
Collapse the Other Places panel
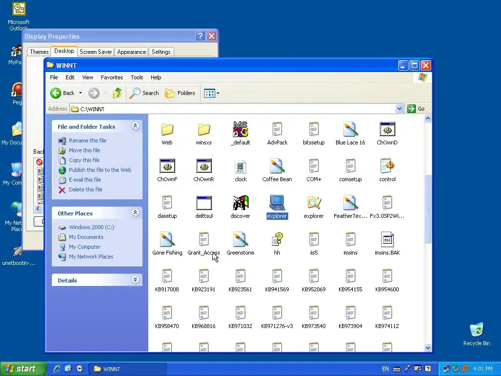pos(135,212)
